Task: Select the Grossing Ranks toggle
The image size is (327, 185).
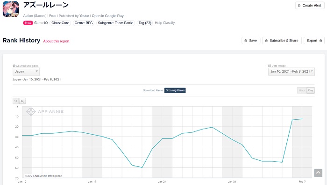Action: point(175,90)
